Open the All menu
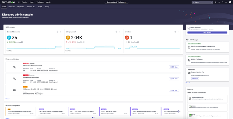 [x=18, y=2]
